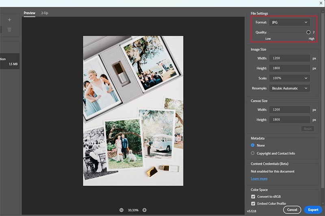Open the Learn more link

(x=259, y=179)
